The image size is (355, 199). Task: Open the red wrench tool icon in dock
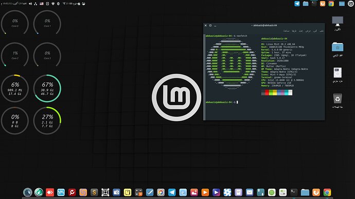pyautogui.click(x=72, y=192)
